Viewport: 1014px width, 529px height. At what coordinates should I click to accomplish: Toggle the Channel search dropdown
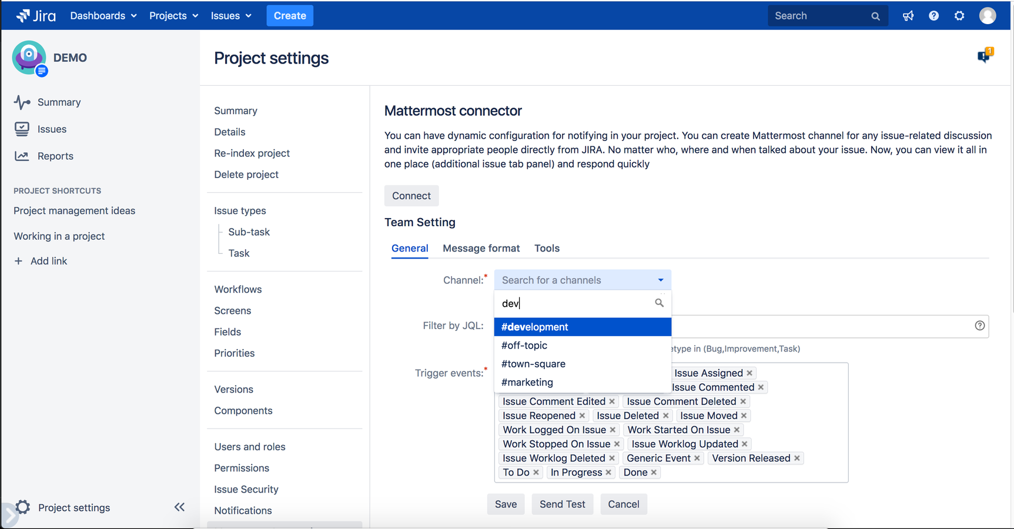pos(583,280)
